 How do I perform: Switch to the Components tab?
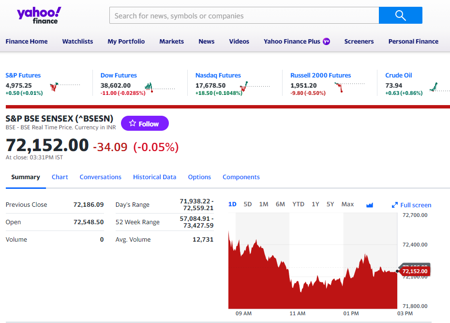click(x=241, y=177)
